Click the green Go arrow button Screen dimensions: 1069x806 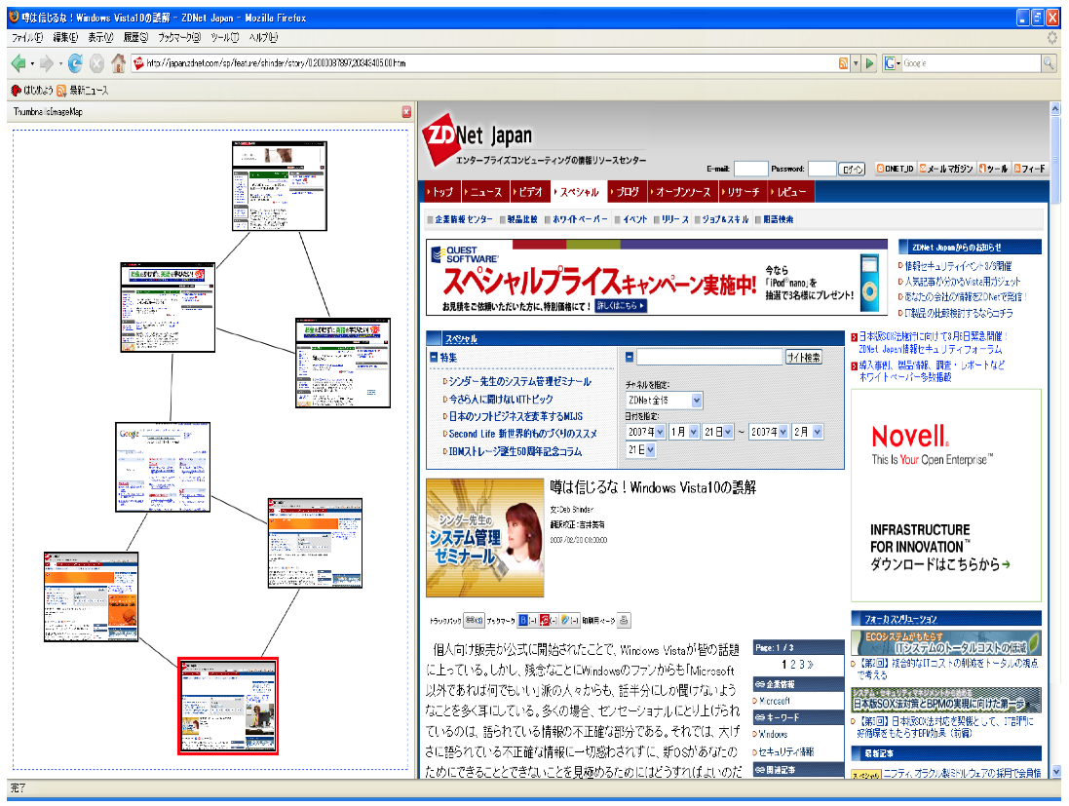point(870,63)
